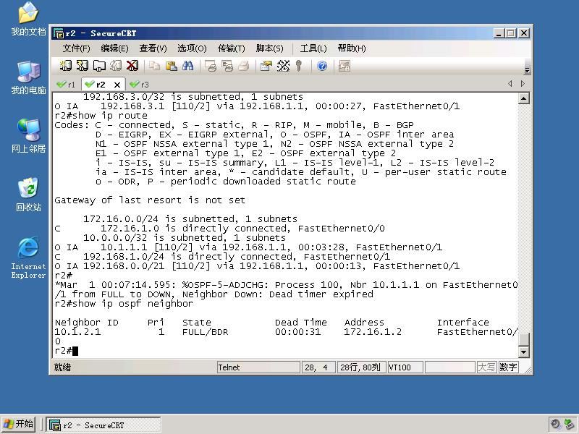Click the Paste clipboard icon
The image size is (579, 434).
pos(171,66)
